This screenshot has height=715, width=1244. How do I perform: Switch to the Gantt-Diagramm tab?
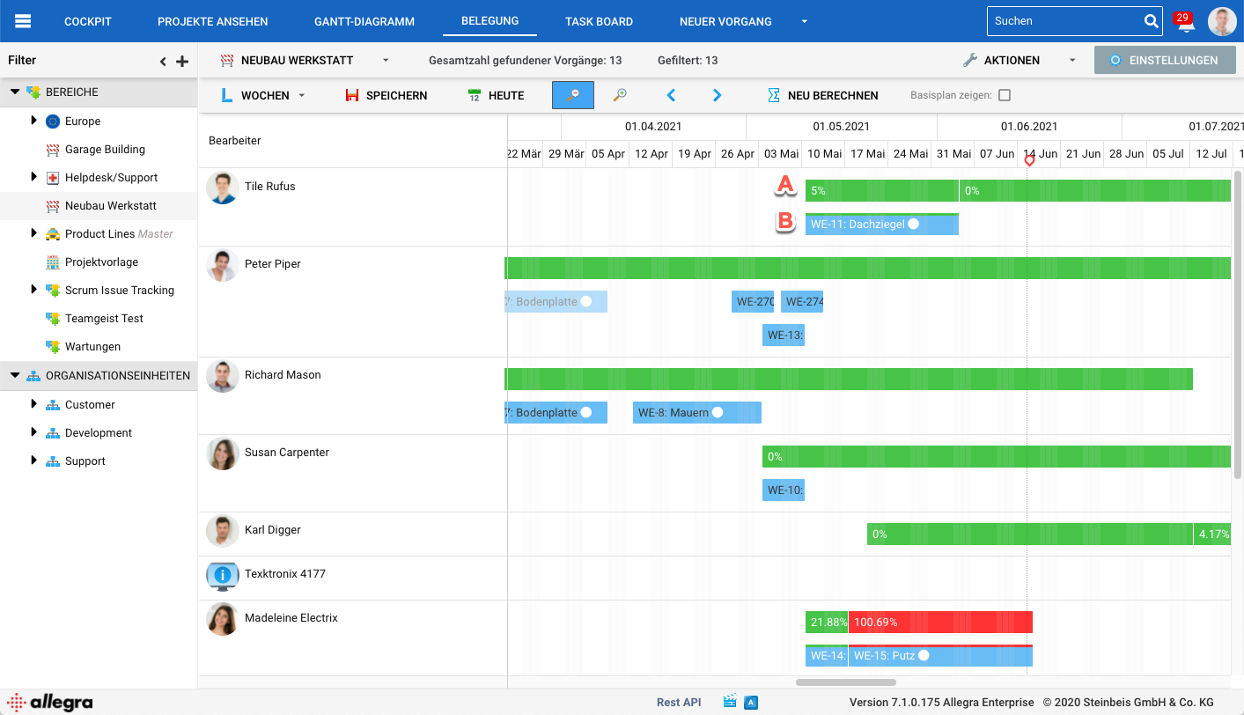(364, 20)
